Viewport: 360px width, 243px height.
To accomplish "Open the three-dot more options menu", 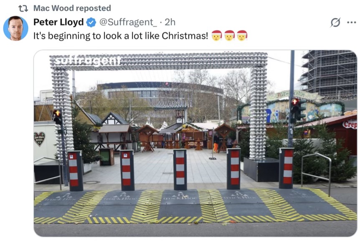I will [x=352, y=22].
